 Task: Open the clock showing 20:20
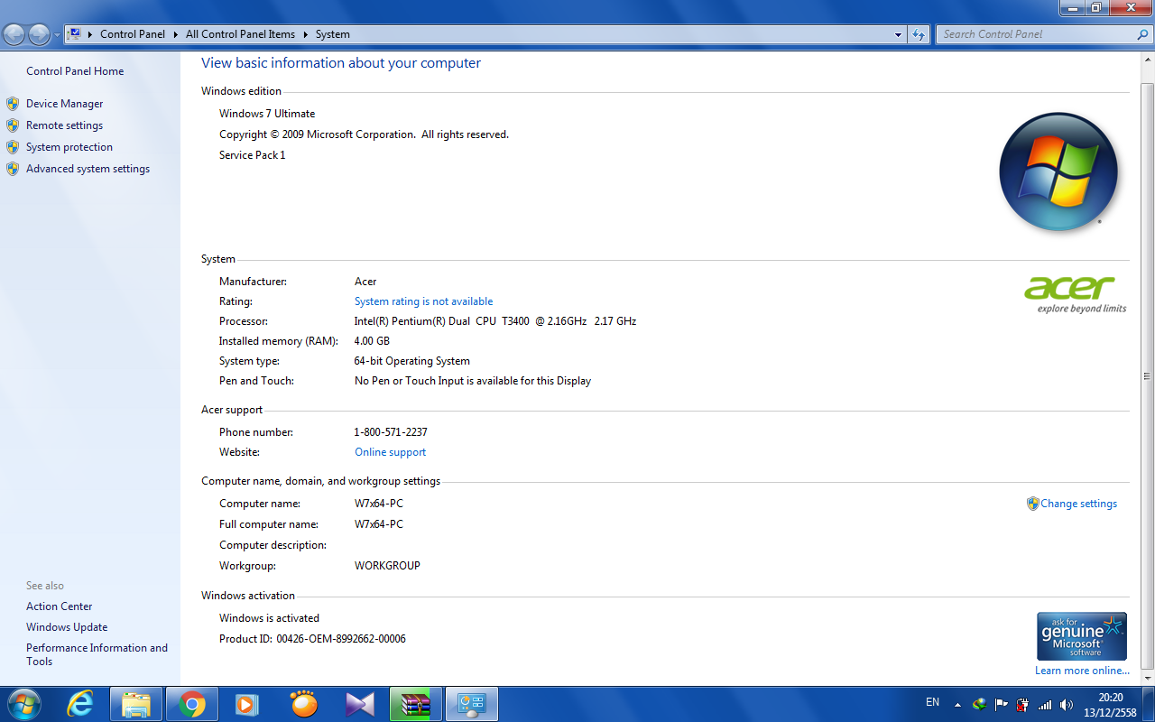tap(1111, 704)
